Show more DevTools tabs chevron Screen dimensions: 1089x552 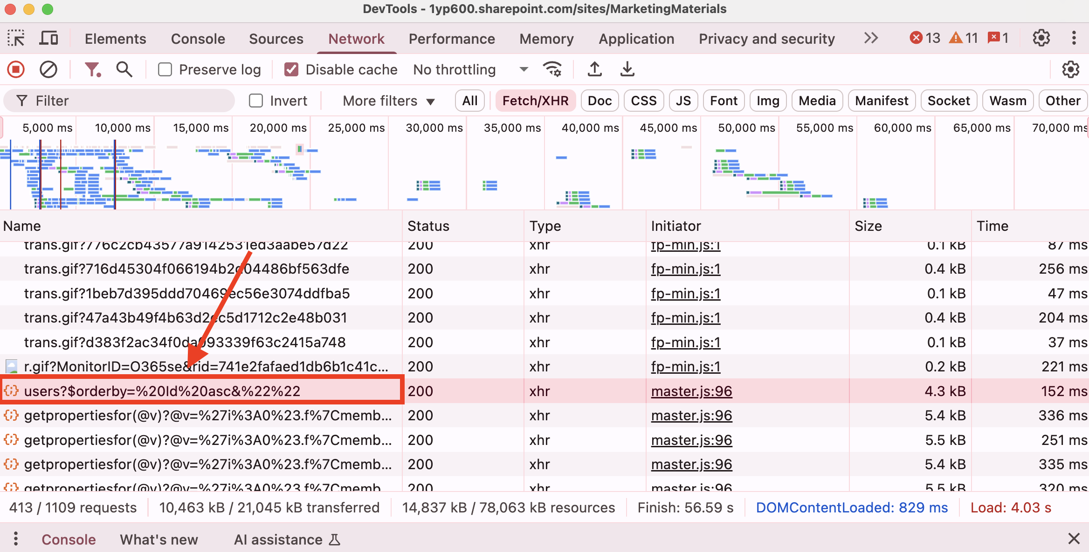[871, 38]
